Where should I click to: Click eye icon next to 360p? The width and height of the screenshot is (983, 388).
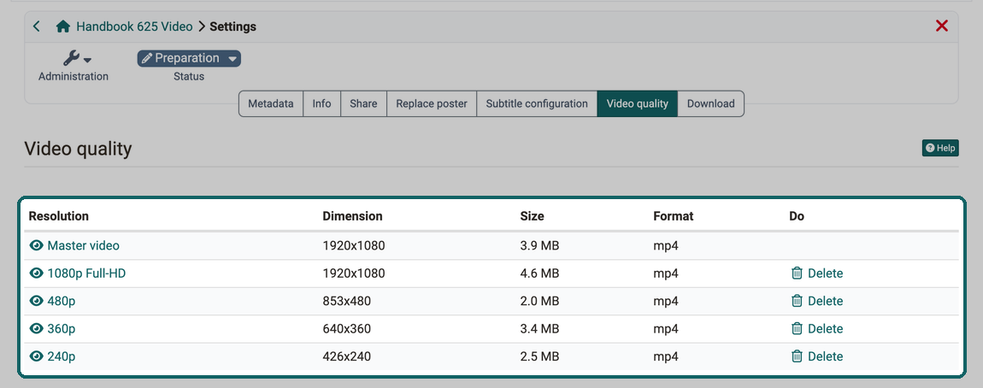[37, 328]
